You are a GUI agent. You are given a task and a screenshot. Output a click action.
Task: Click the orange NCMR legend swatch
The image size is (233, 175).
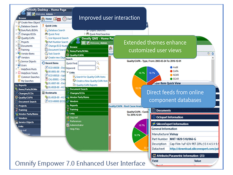[171, 75]
